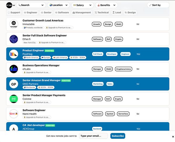The width and height of the screenshot is (175, 142).
Task: Click the Coinme company logo
Action: click(x=14, y=99)
